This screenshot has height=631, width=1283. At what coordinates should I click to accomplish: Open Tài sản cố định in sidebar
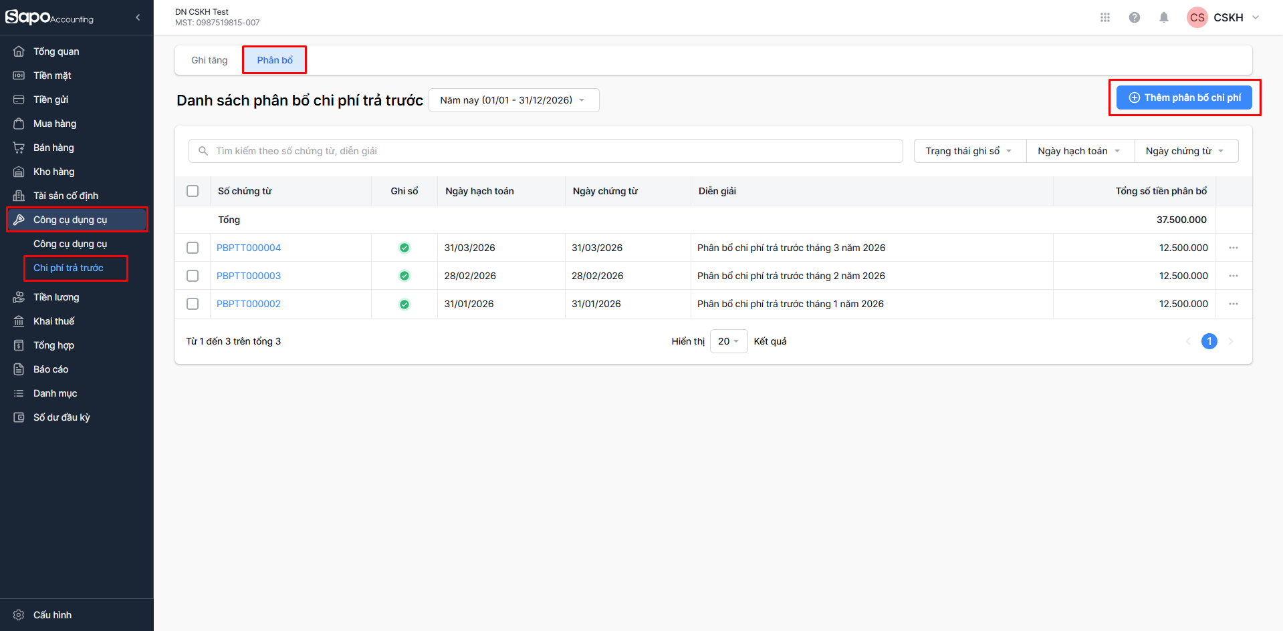coord(66,196)
